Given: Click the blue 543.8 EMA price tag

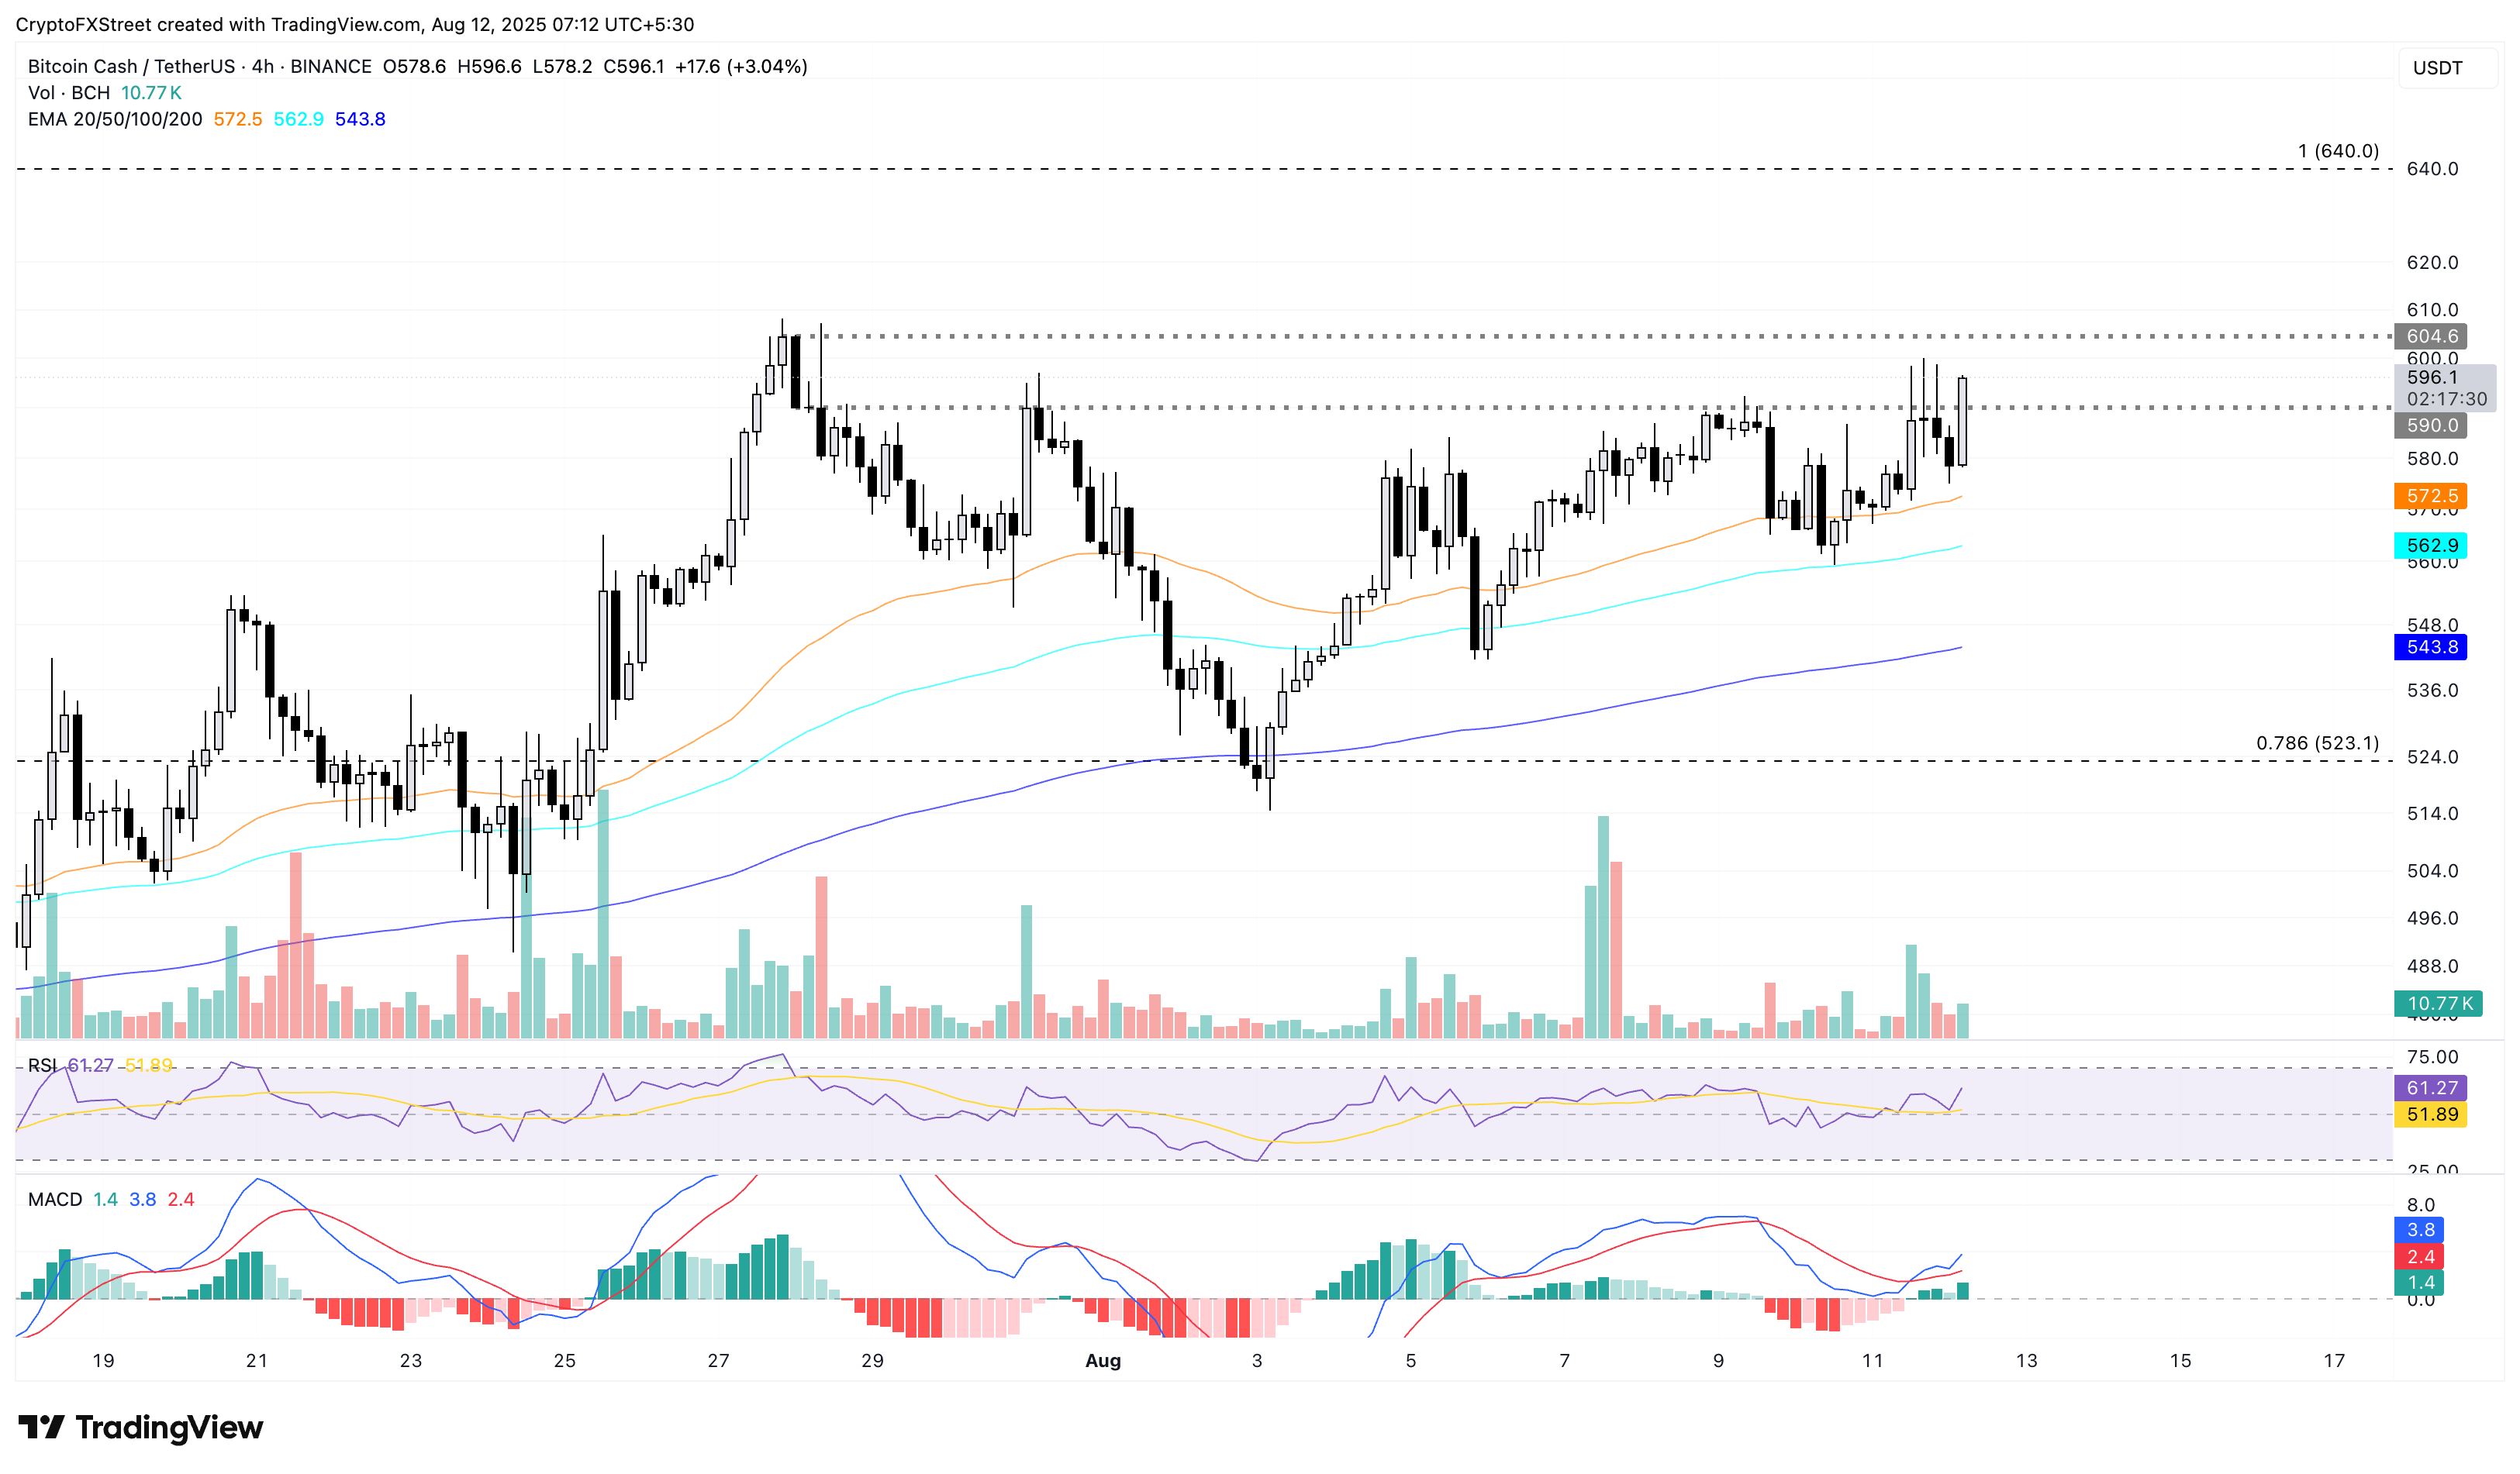Looking at the screenshot, I should (2430, 646).
